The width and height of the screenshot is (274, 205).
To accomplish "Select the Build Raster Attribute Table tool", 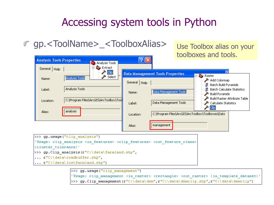I will [x=229, y=98].
